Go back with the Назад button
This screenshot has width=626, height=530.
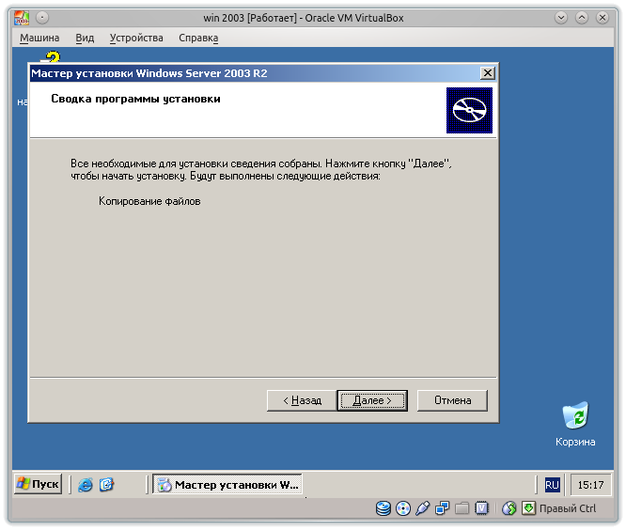(302, 400)
